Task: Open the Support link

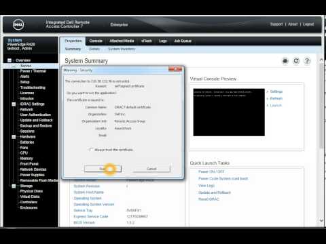Action: coord(276,24)
